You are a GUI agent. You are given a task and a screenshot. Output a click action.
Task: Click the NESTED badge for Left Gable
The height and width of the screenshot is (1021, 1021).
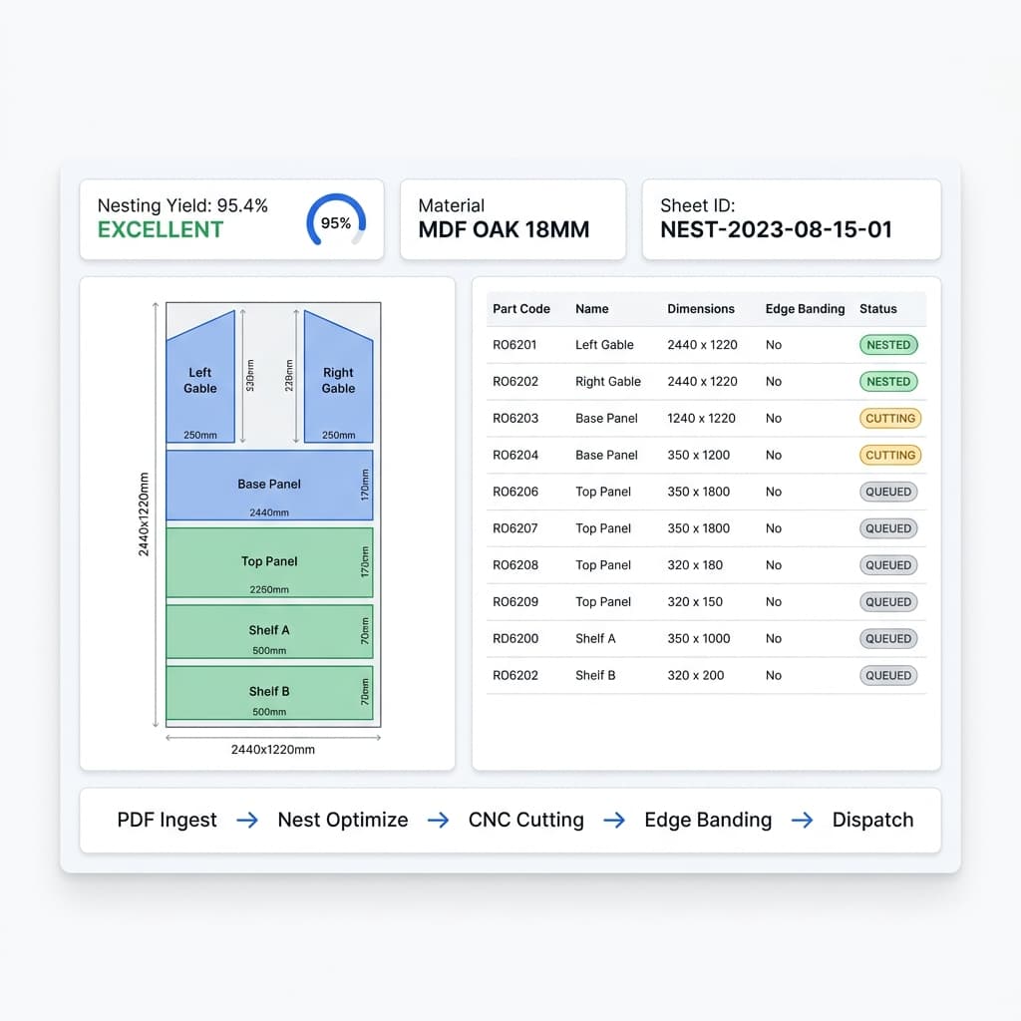click(888, 344)
